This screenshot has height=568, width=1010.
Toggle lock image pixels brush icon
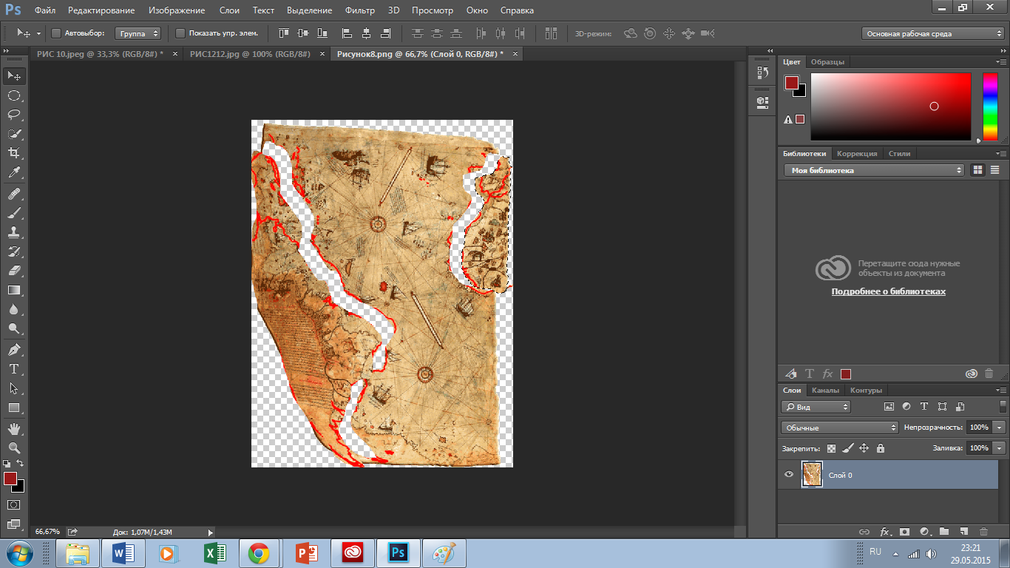pyautogui.click(x=847, y=448)
